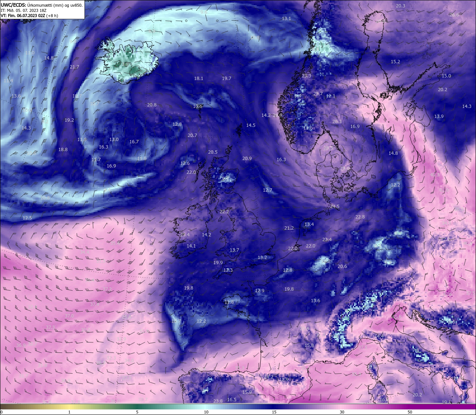The image size is (476, 415).
Task: Click the map value 13.2
Action: tap(262, 258)
